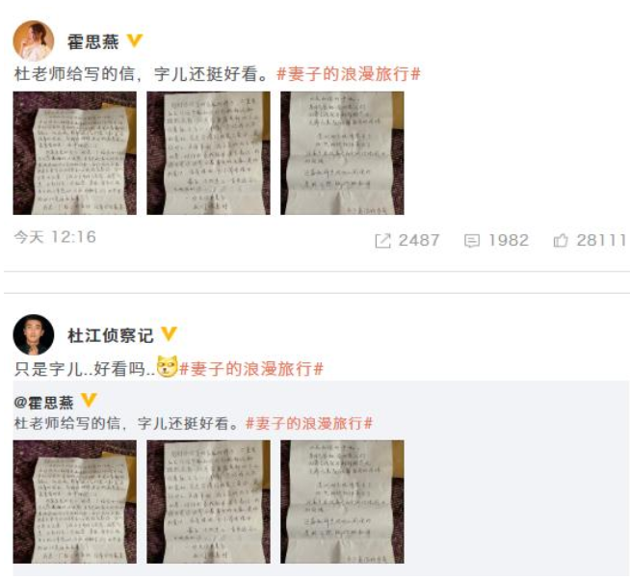Screen dimensions: 630x580
Task: View the third letter photo in the reposted card
Action: pos(342,502)
